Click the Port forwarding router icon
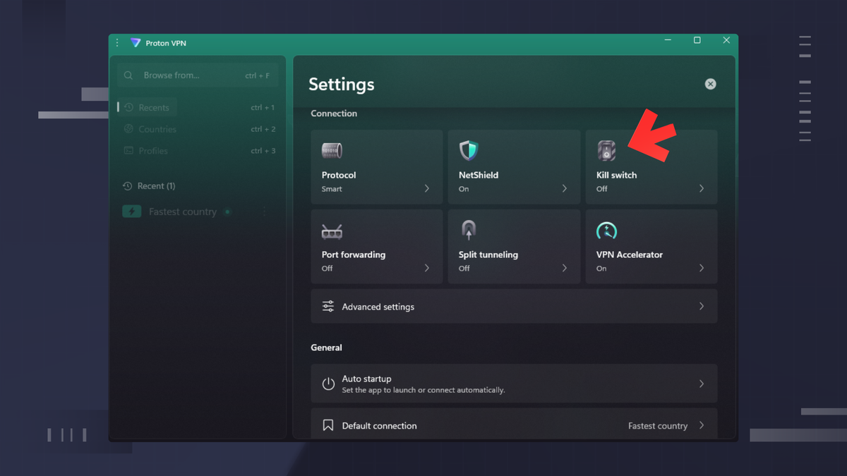847x476 pixels. pos(332,231)
